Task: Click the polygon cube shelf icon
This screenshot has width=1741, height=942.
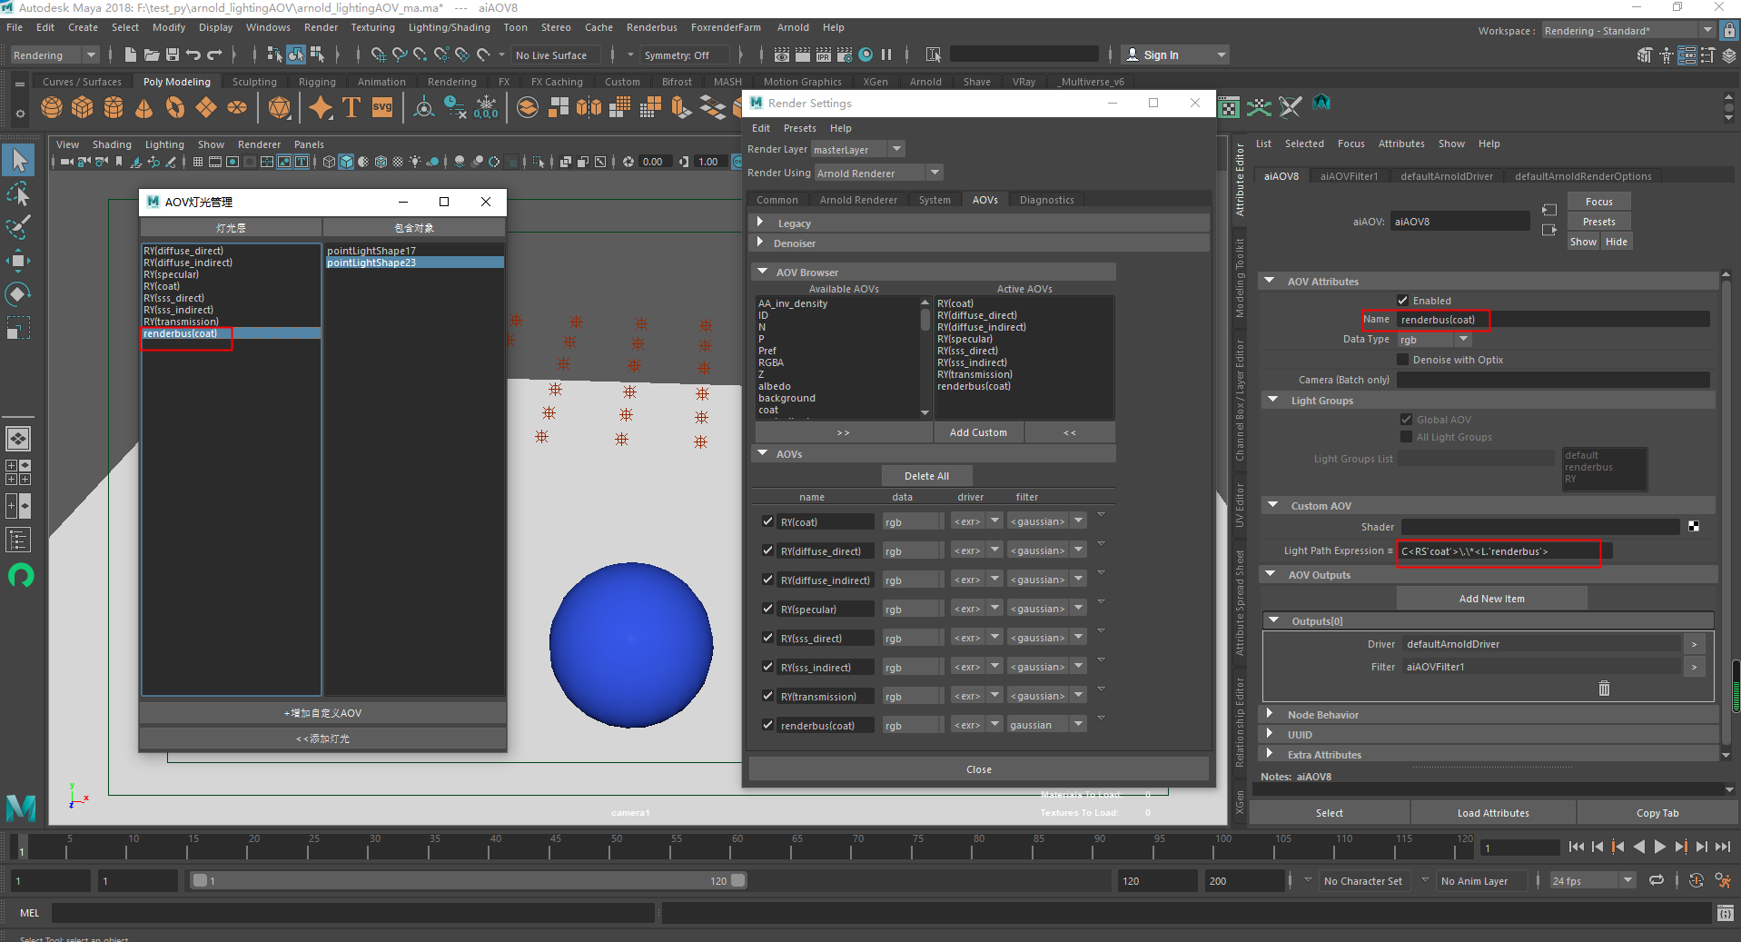Action: 83,108
